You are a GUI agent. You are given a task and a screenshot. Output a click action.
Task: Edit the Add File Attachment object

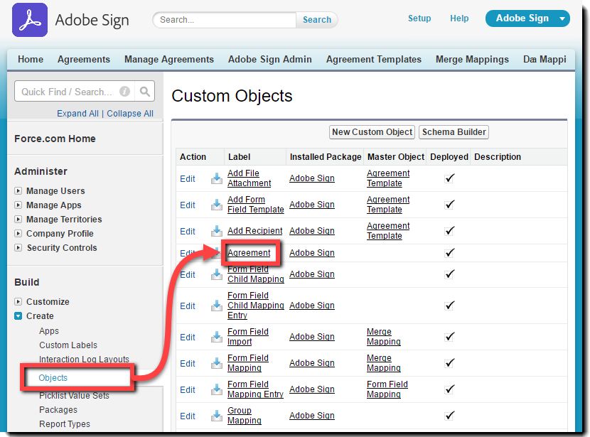pyautogui.click(x=188, y=178)
